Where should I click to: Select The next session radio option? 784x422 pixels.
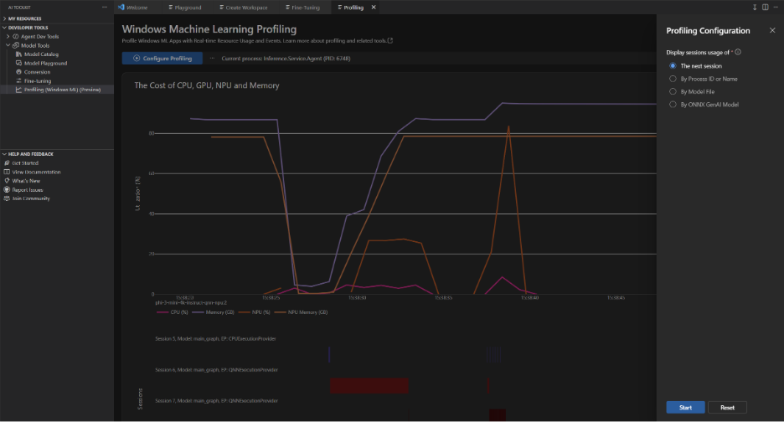point(673,66)
